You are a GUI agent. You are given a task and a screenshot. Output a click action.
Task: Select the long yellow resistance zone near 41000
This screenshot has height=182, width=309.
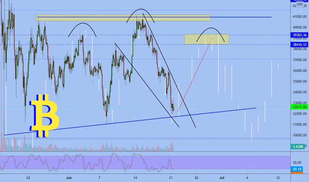point(123,18)
